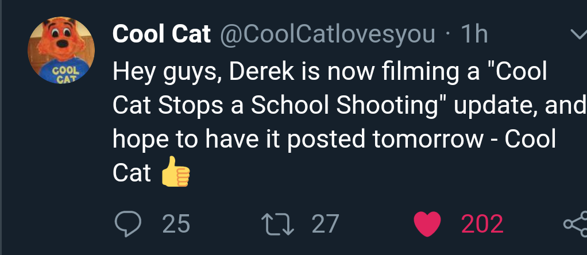Click the reply speech bubble icon

click(128, 223)
